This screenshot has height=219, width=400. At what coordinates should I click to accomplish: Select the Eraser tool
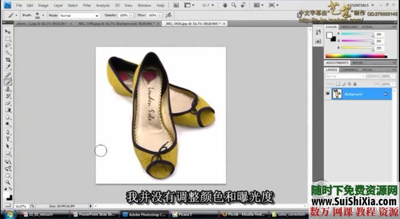8,103
